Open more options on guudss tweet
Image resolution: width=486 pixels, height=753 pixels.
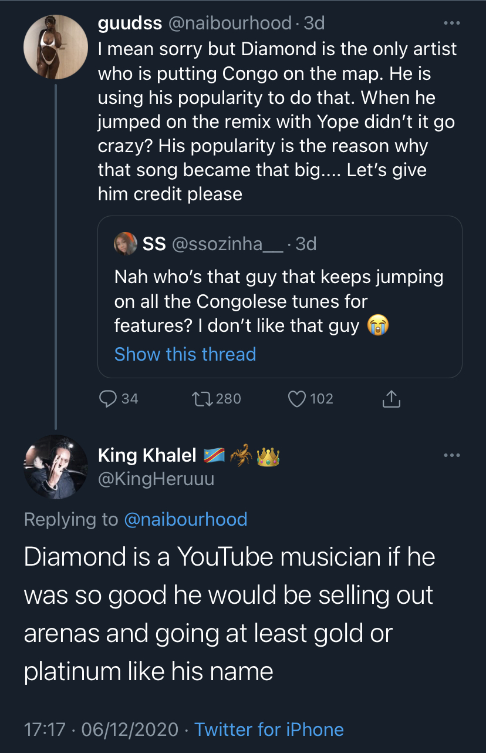[x=451, y=23]
